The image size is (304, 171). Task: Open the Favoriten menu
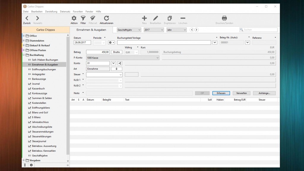point(78,12)
